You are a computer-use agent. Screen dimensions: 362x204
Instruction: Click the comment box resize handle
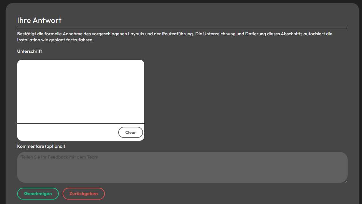point(346,181)
